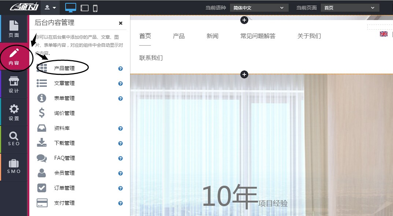Select 下载管理
The width and height of the screenshot is (393, 216).
64,143
